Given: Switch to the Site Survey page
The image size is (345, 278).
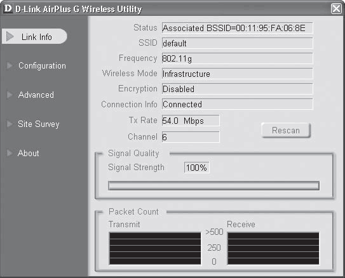Looking at the screenshot, I should click(39, 124).
